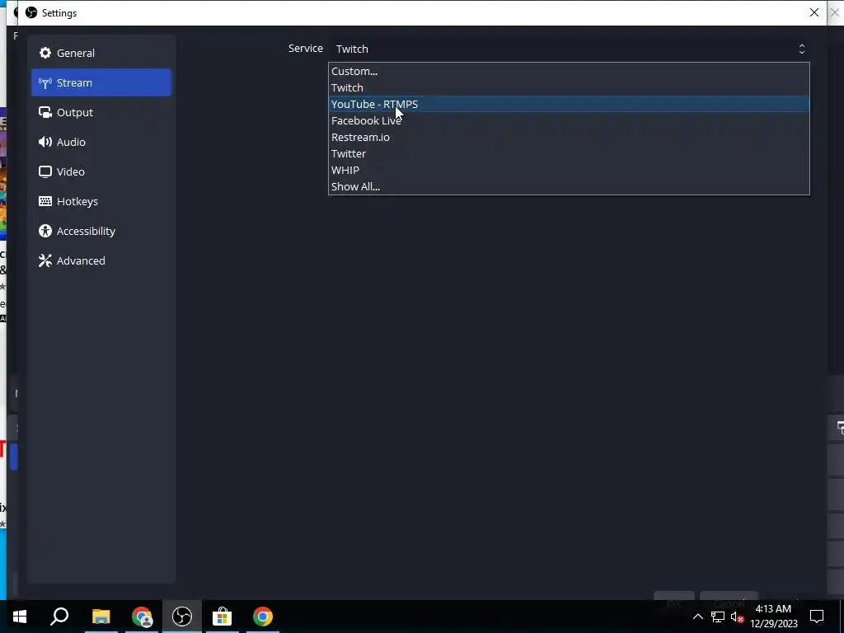Screen dimensions: 844x633
Task: Open the Video settings section
Action: (101, 171)
